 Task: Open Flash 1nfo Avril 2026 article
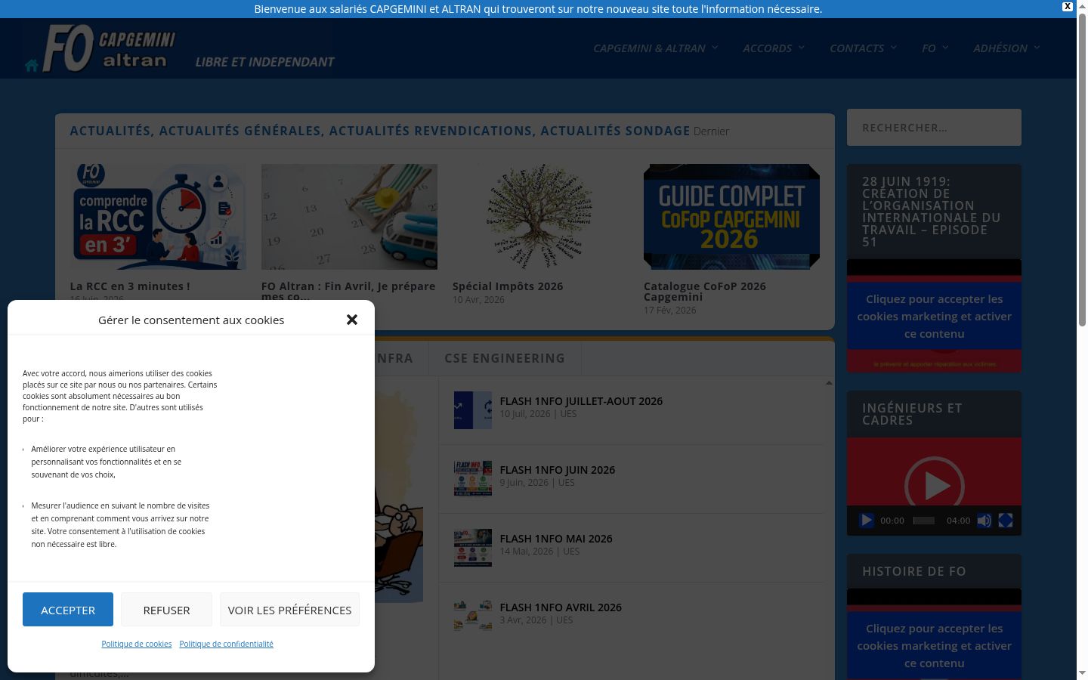[x=561, y=607]
